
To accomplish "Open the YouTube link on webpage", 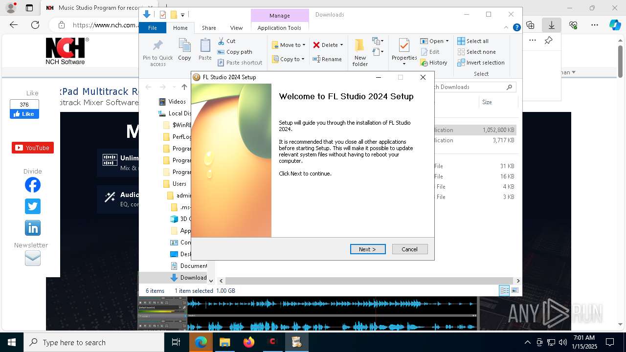I will [x=33, y=148].
